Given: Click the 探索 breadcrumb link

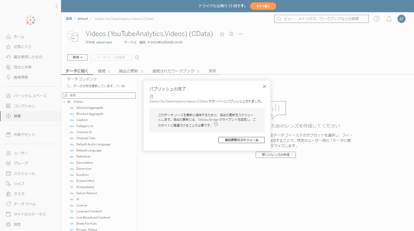Looking at the screenshot, I should pyautogui.click(x=69, y=19).
